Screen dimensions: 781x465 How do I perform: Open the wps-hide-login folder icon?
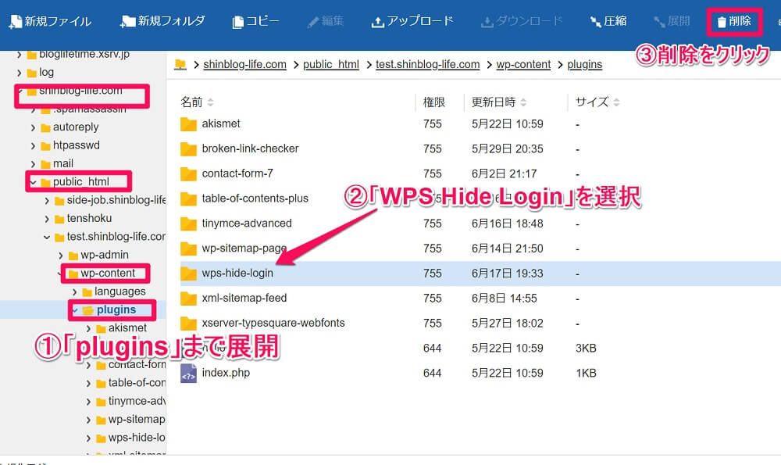189,273
